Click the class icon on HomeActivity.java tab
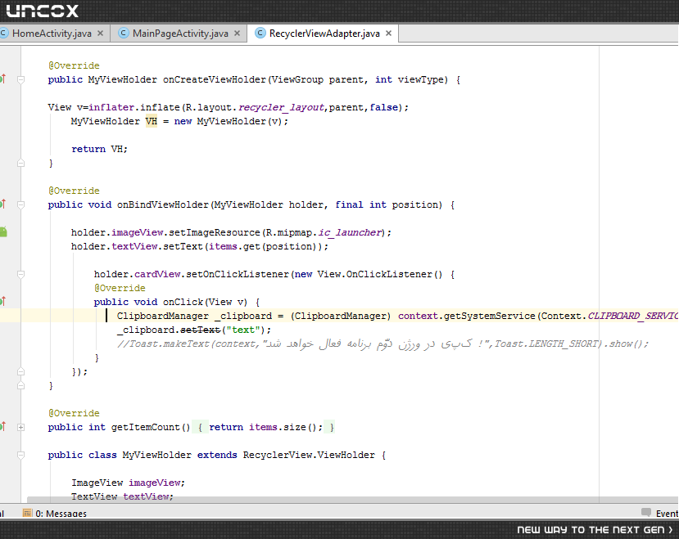Image resolution: width=679 pixels, height=539 pixels. [x=3, y=34]
